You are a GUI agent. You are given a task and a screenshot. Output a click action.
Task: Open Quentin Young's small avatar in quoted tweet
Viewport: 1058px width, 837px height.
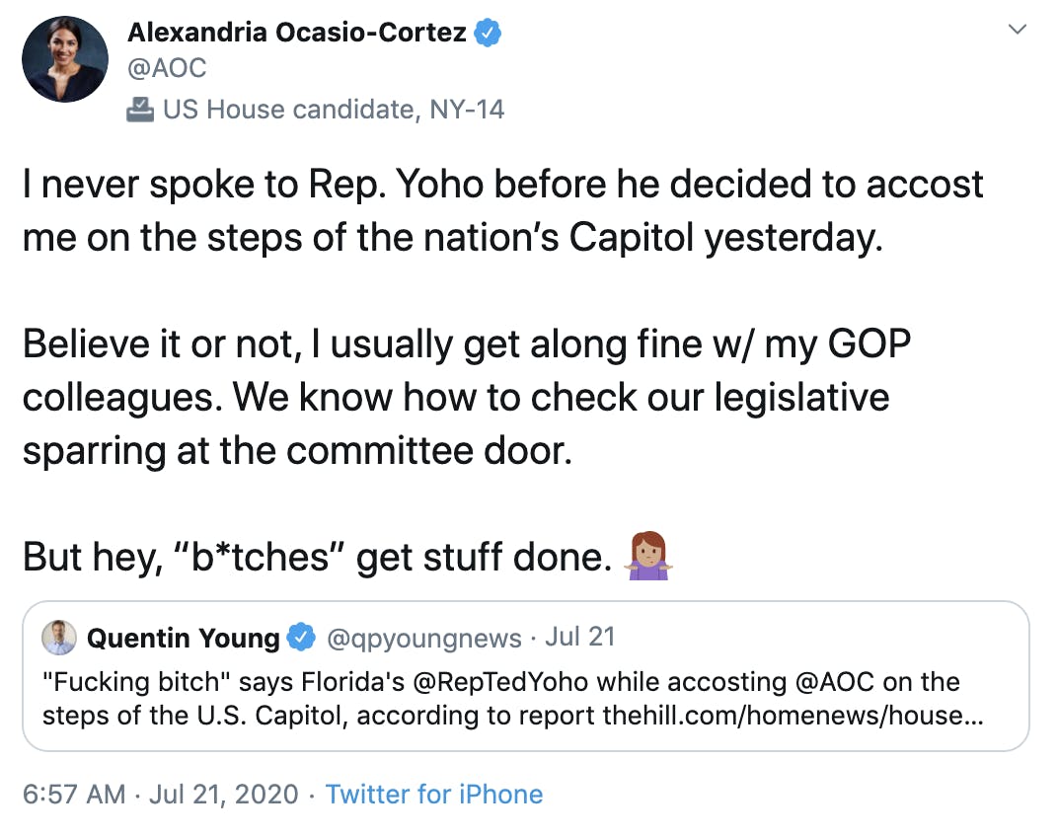point(59,638)
